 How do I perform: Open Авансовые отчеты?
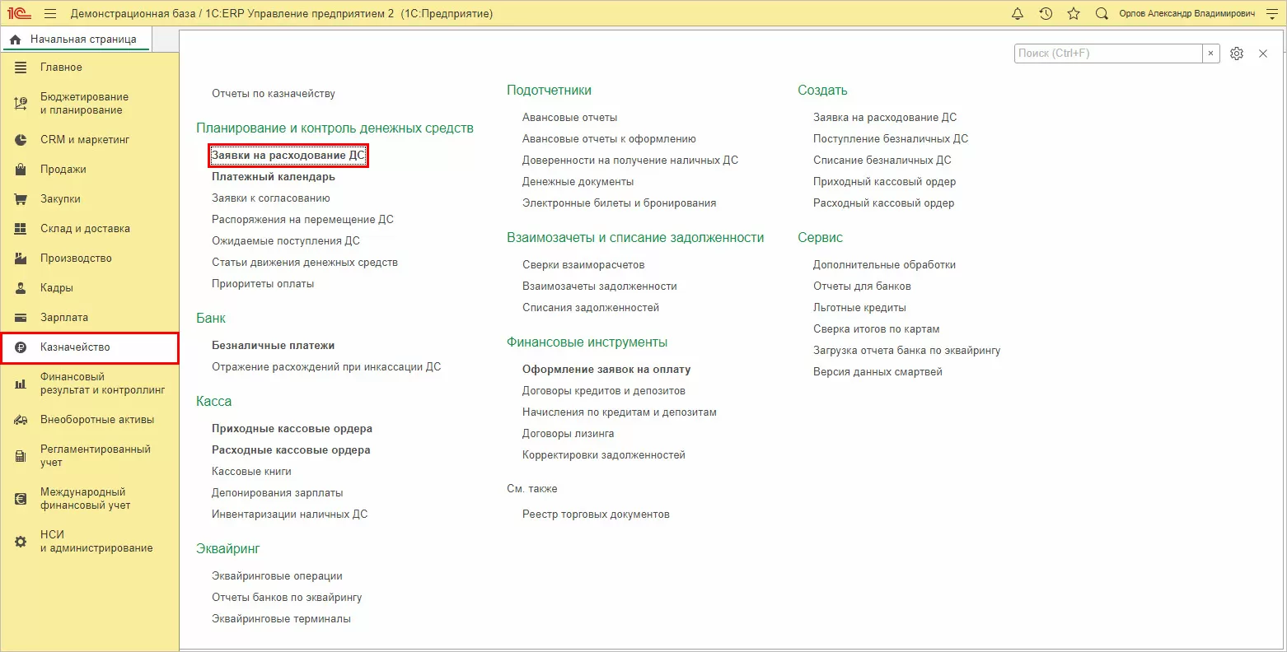click(570, 118)
